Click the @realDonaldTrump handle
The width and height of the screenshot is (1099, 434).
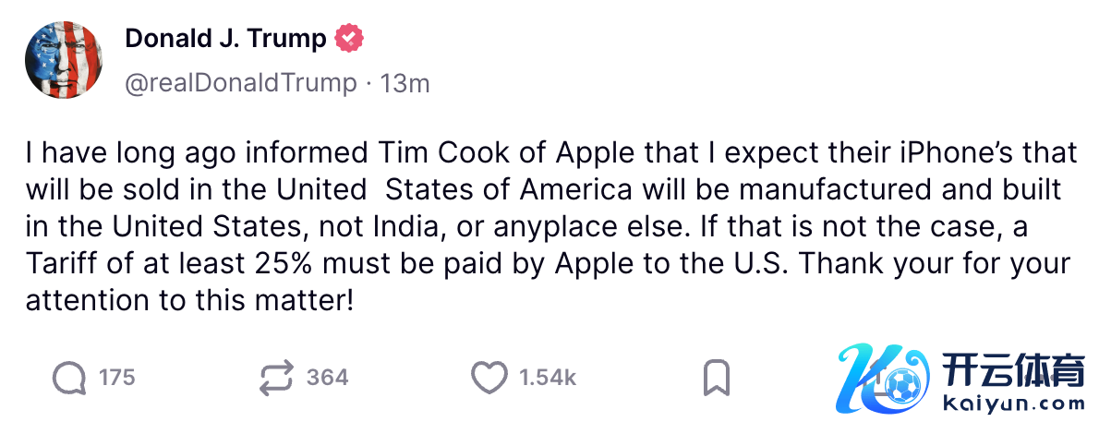click(x=240, y=83)
